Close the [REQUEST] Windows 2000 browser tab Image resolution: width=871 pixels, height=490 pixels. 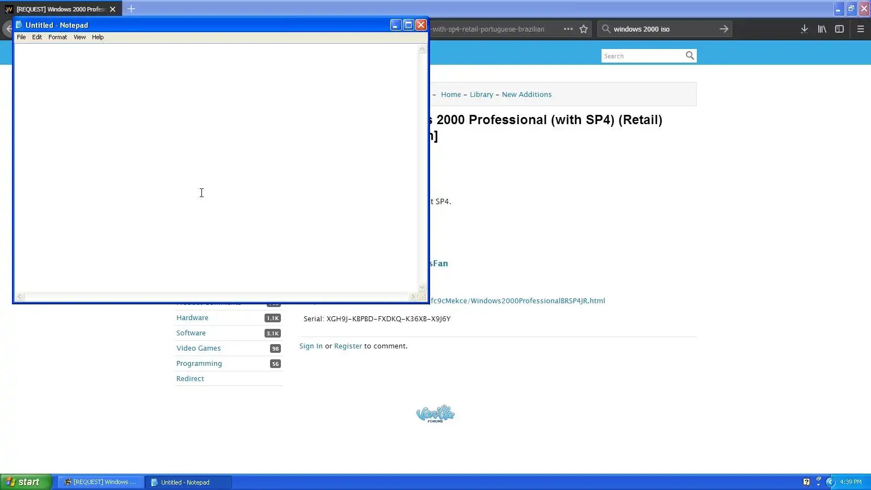(113, 9)
